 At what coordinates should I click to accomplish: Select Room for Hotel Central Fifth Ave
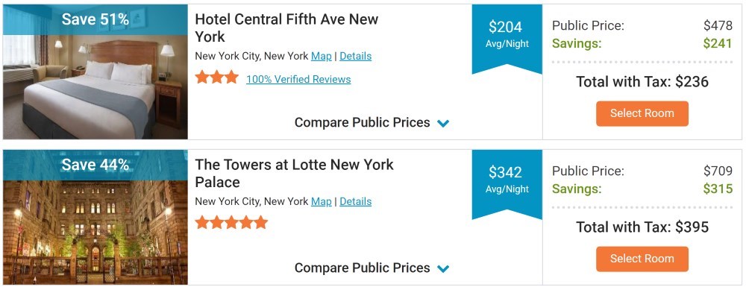642,113
